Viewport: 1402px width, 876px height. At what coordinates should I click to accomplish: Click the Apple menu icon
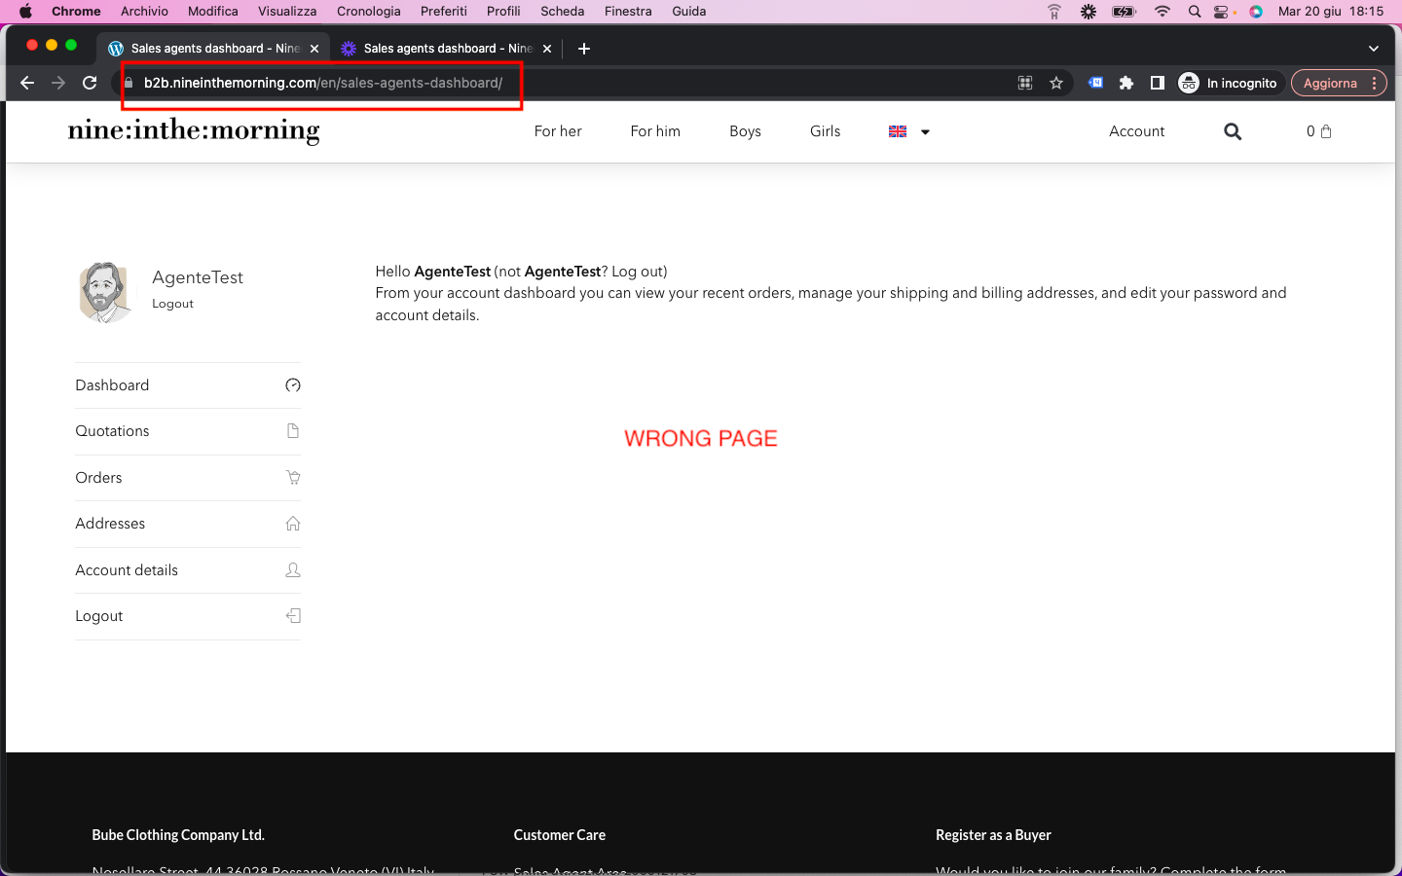pyautogui.click(x=25, y=12)
